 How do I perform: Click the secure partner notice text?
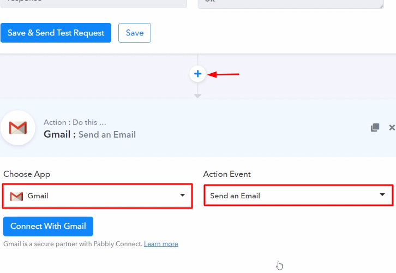[x=73, y=244]
